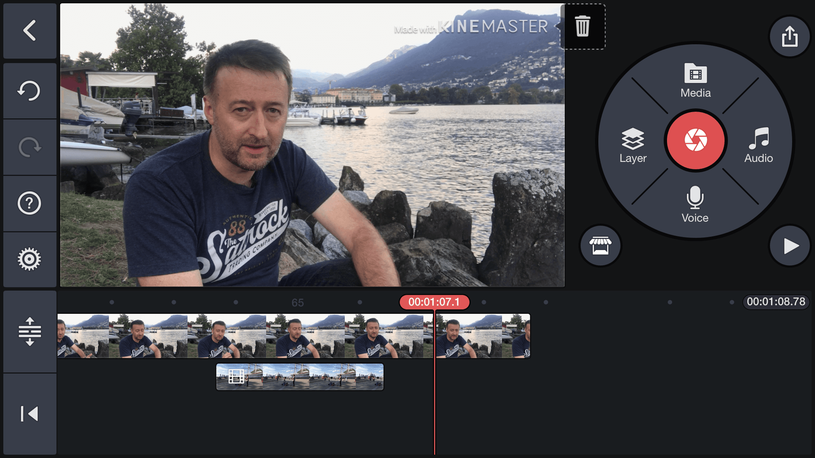The height and width of the screenshot is (458, 815).
Task: Open the help question mark
Action: (x=30, y=203)
